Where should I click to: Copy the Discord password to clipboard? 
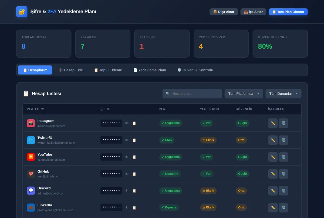tap(134, 191)
